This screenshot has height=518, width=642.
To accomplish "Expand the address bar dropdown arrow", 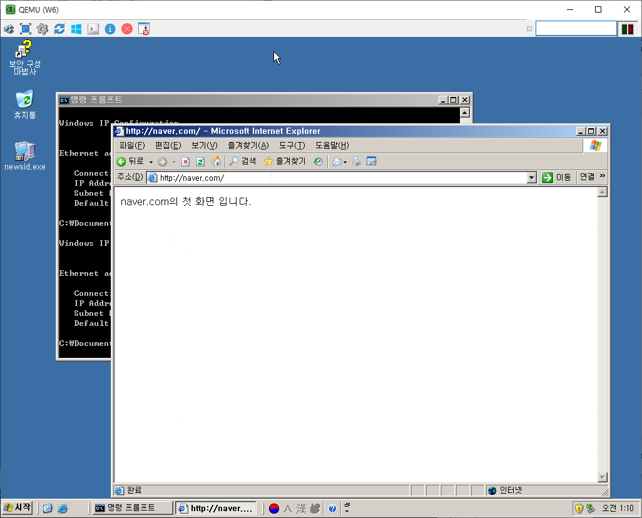I will (x=532, y=178).
